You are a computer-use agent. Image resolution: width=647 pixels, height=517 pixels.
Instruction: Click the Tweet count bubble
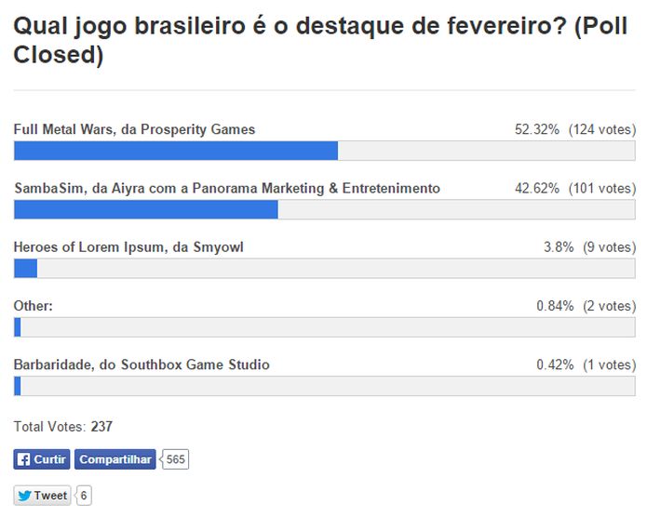[x=84, y=496]
